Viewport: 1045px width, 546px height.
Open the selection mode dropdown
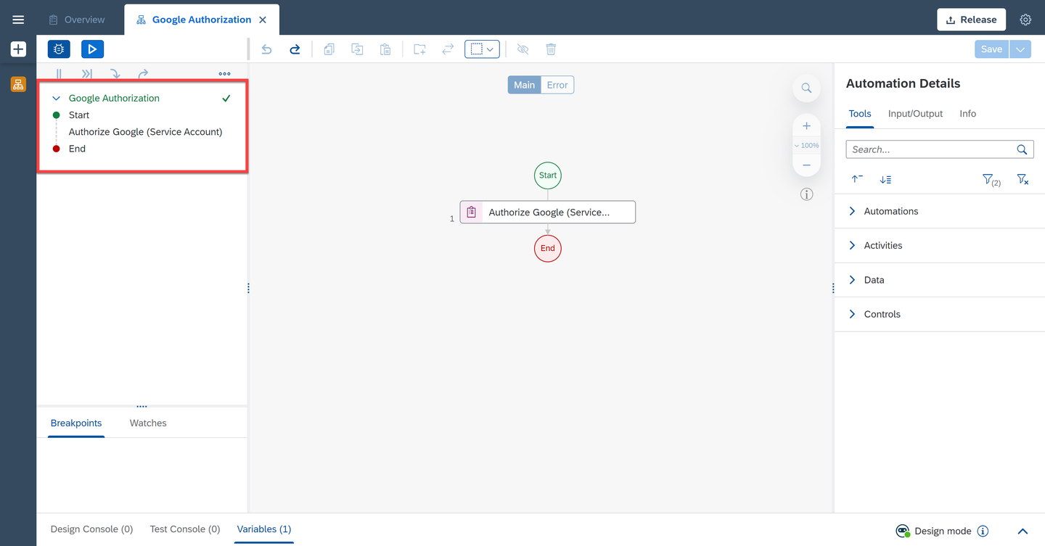482,49
